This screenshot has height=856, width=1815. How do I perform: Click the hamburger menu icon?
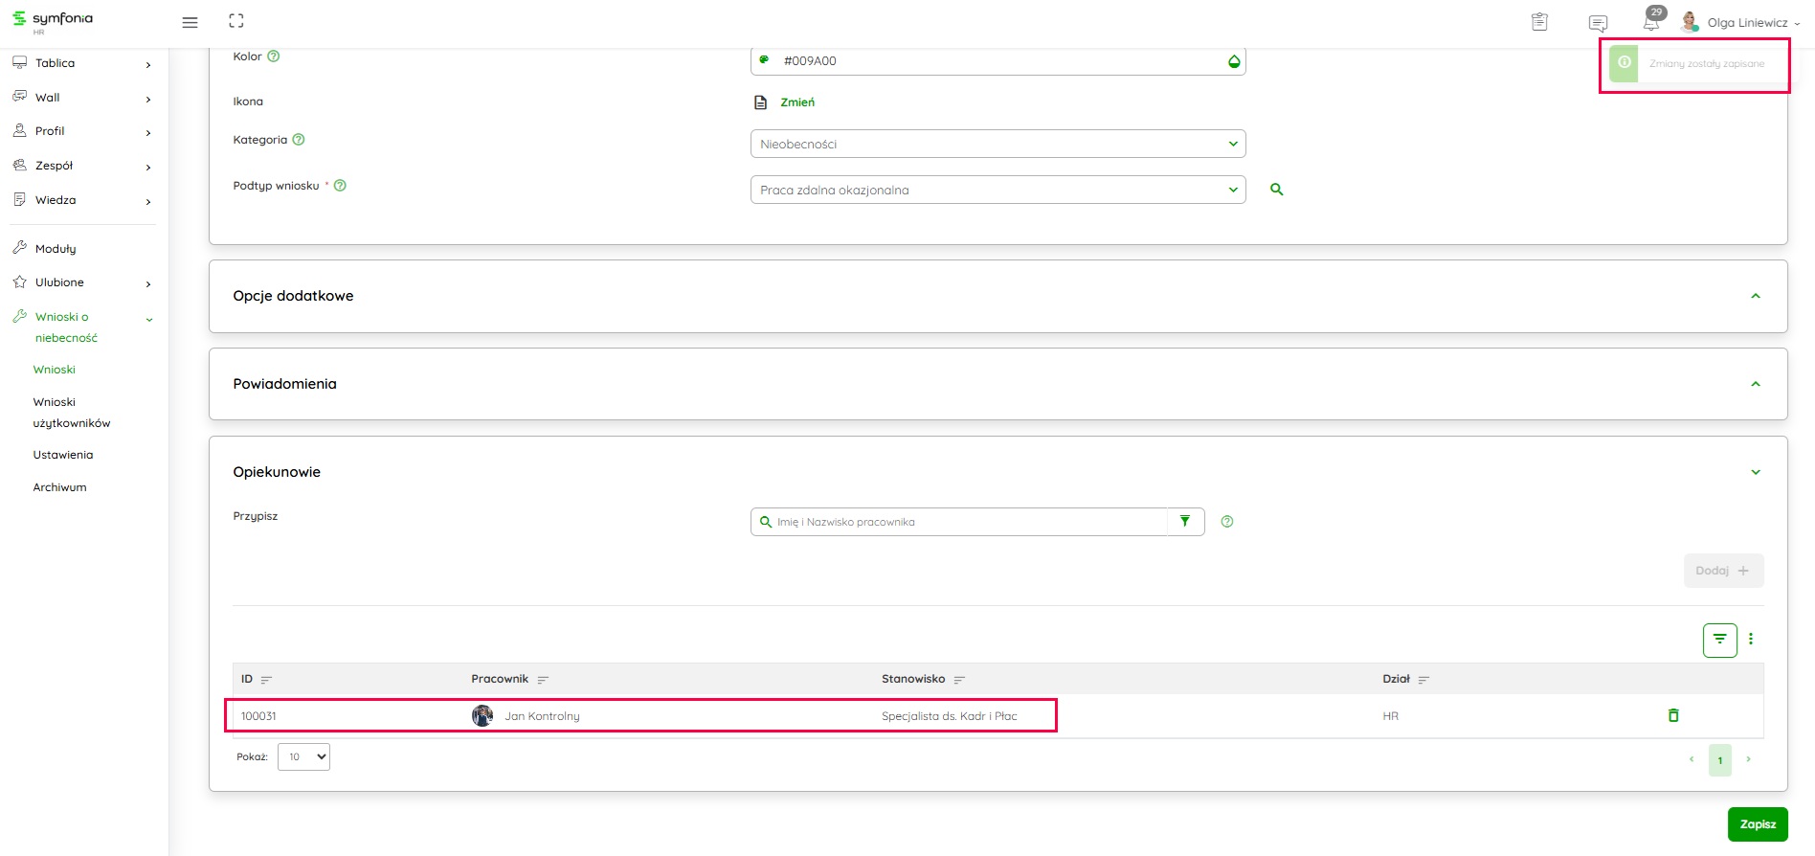(x=190, y=22)
